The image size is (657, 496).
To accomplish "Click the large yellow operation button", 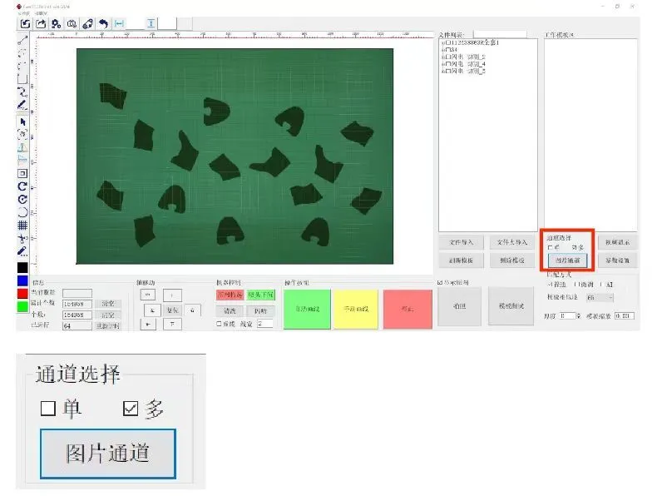I will pos(356,309).
